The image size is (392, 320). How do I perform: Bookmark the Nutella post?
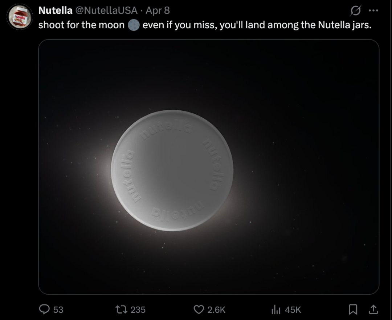point(352,309)
